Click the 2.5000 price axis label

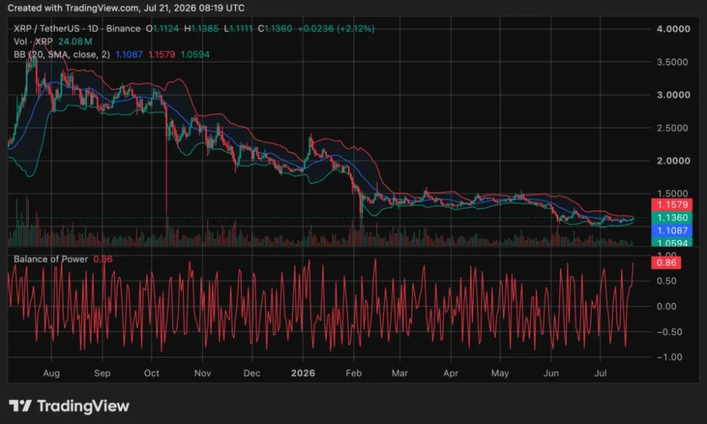(672, 128)
